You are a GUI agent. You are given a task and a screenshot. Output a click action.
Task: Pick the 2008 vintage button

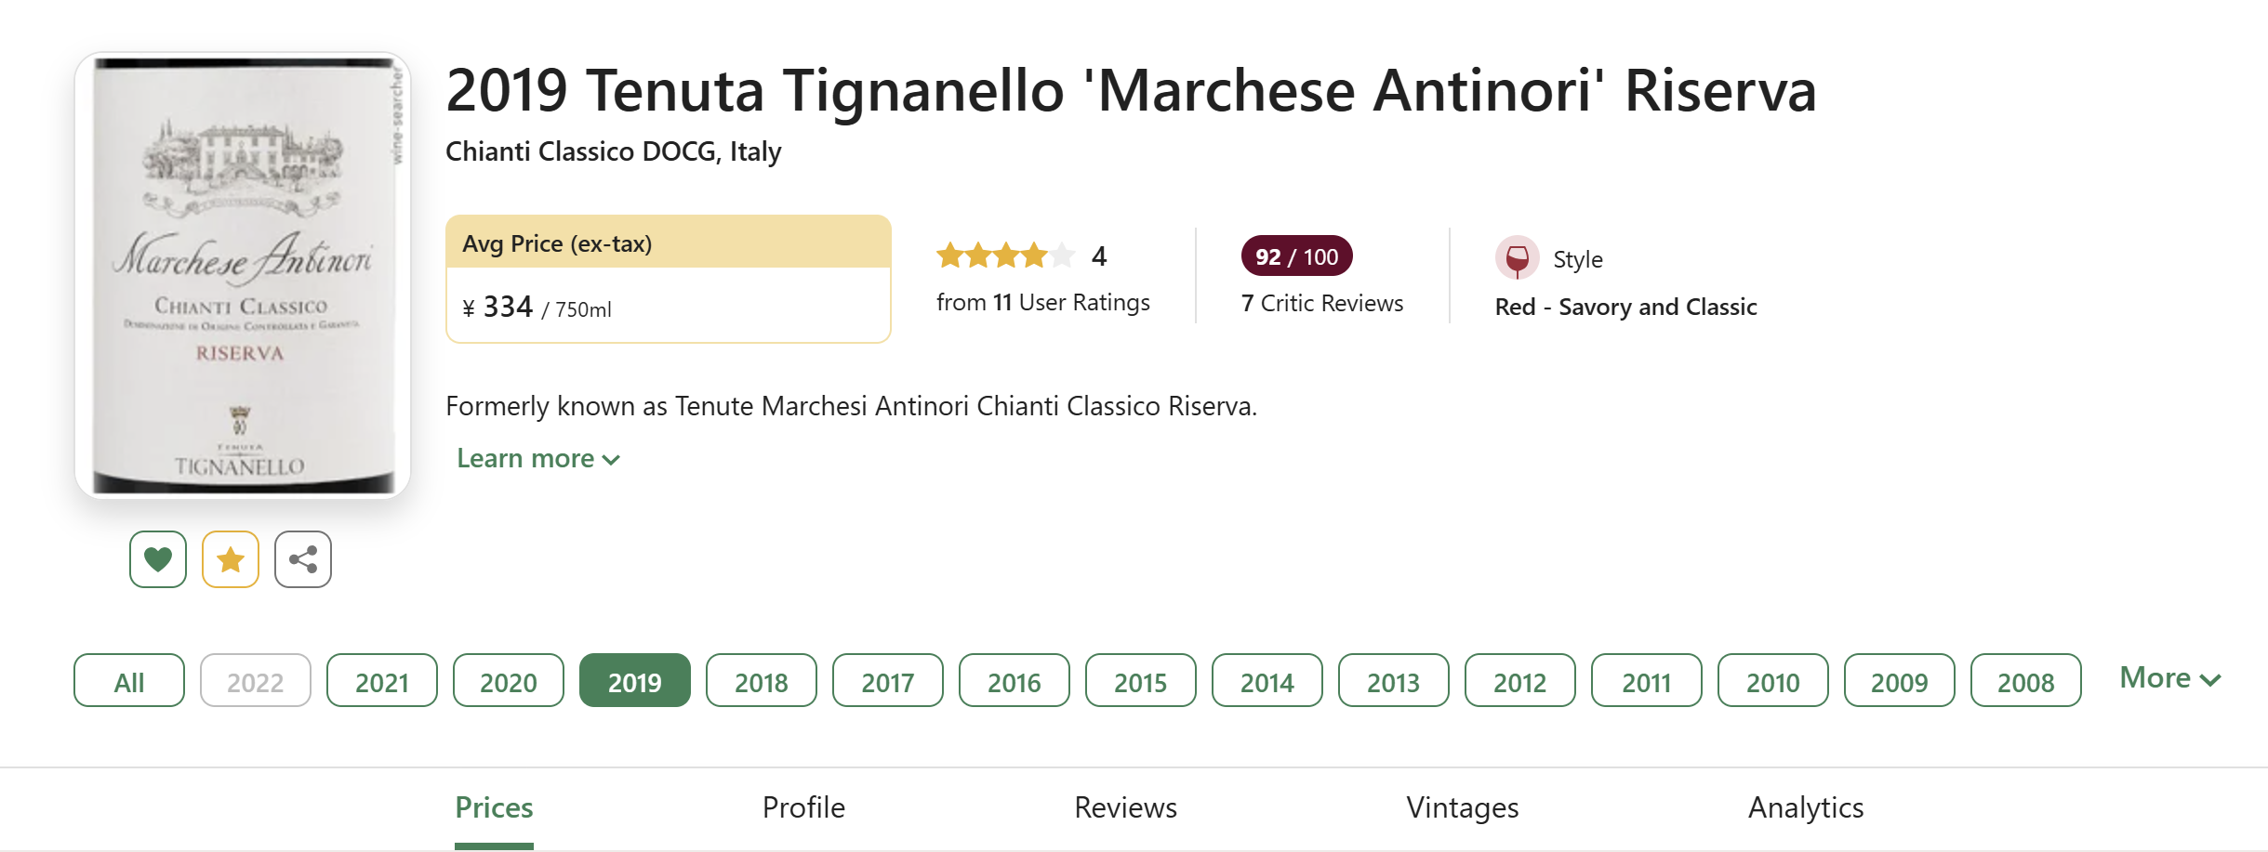[x=2026, y=681]
